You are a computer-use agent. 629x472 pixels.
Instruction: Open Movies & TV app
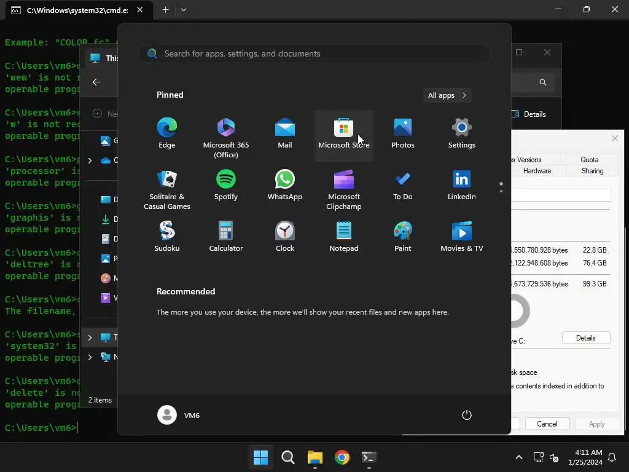point(462,237)
